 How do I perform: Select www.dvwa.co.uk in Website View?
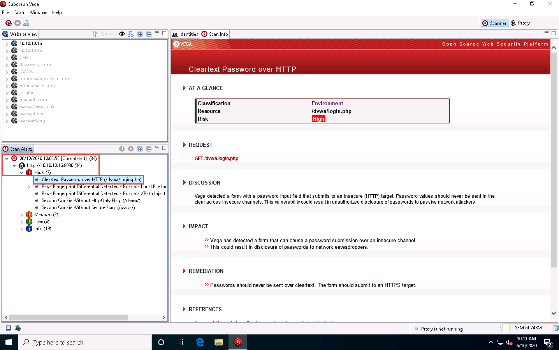[37, 107]
